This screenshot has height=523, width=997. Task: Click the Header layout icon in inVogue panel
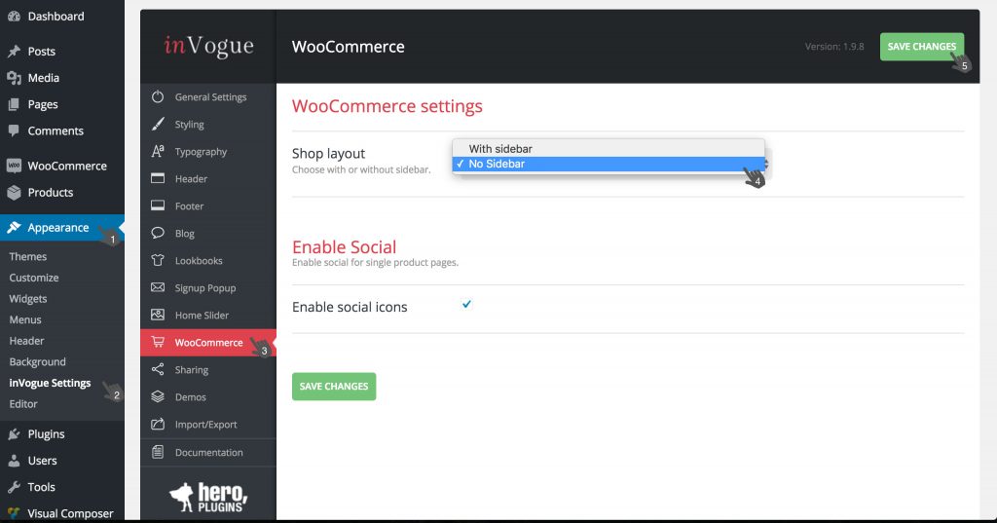tap(158, 179)
